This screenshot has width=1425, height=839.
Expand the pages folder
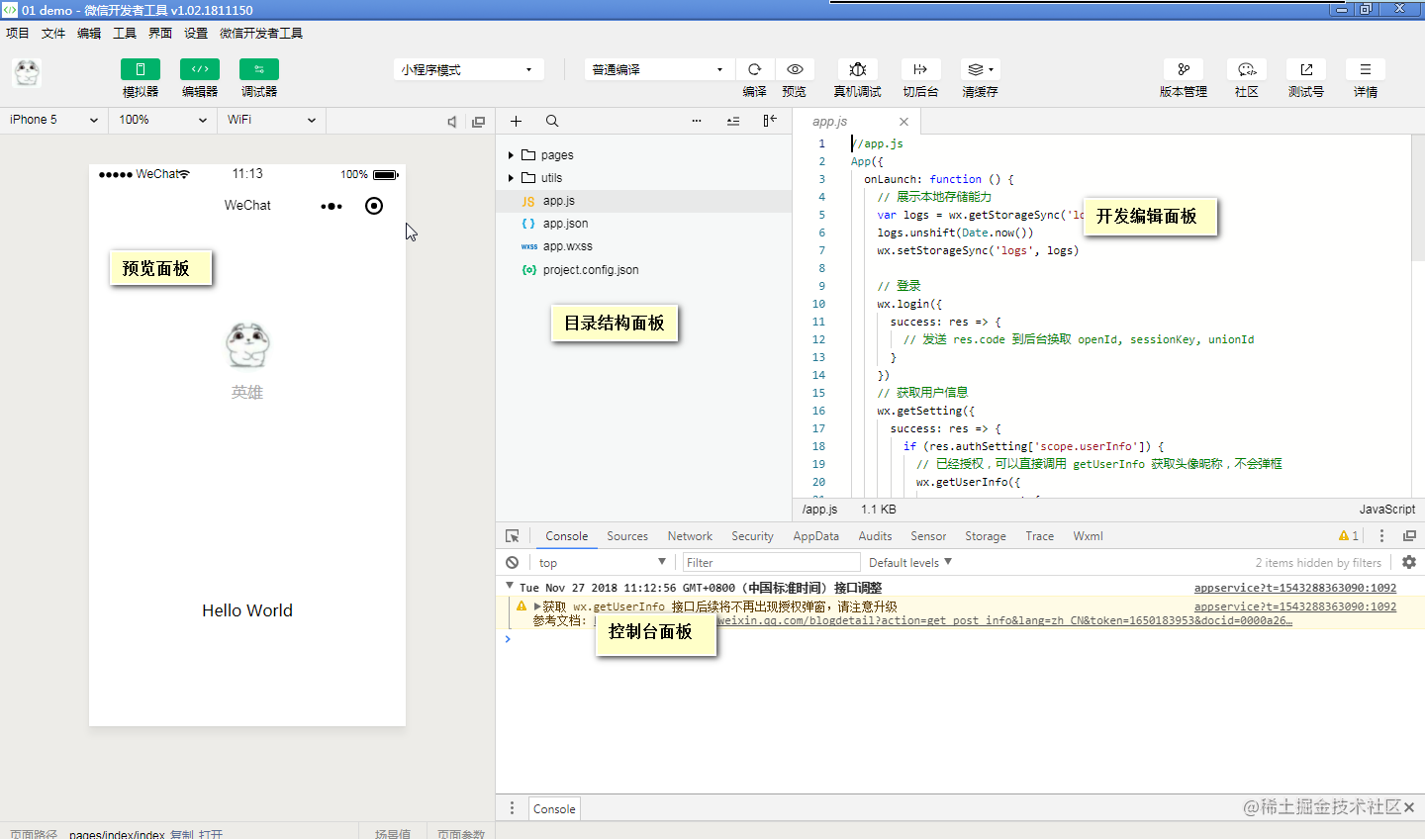point(643,155)
